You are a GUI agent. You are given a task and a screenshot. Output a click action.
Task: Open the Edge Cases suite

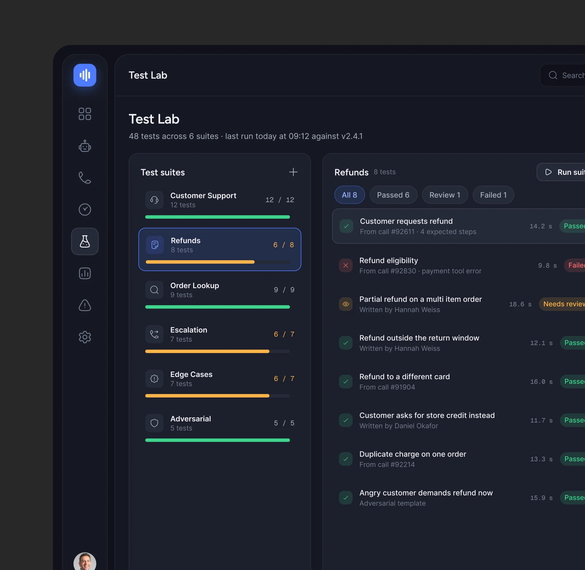coord(220,383)
